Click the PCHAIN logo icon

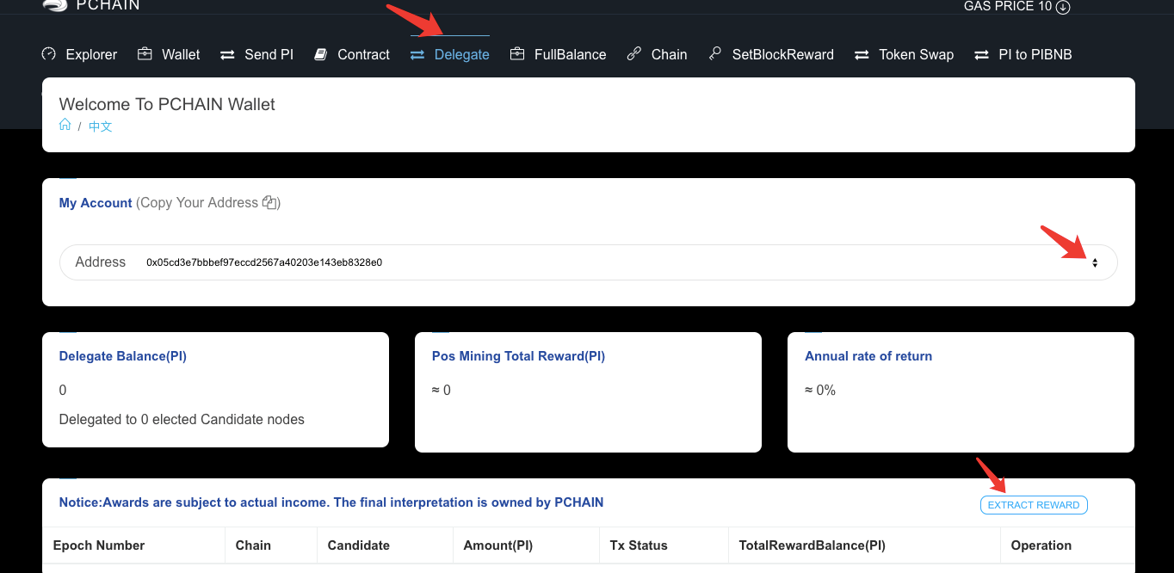click(55, 5)
